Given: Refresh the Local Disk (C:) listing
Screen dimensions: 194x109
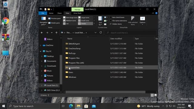Looking at the screenshot, I should (101, 32).
